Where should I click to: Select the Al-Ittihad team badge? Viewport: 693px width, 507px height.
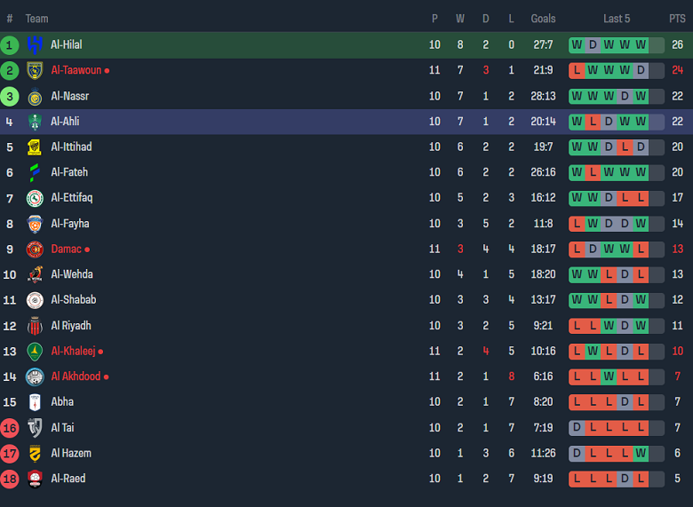click(x=35, y=147)
